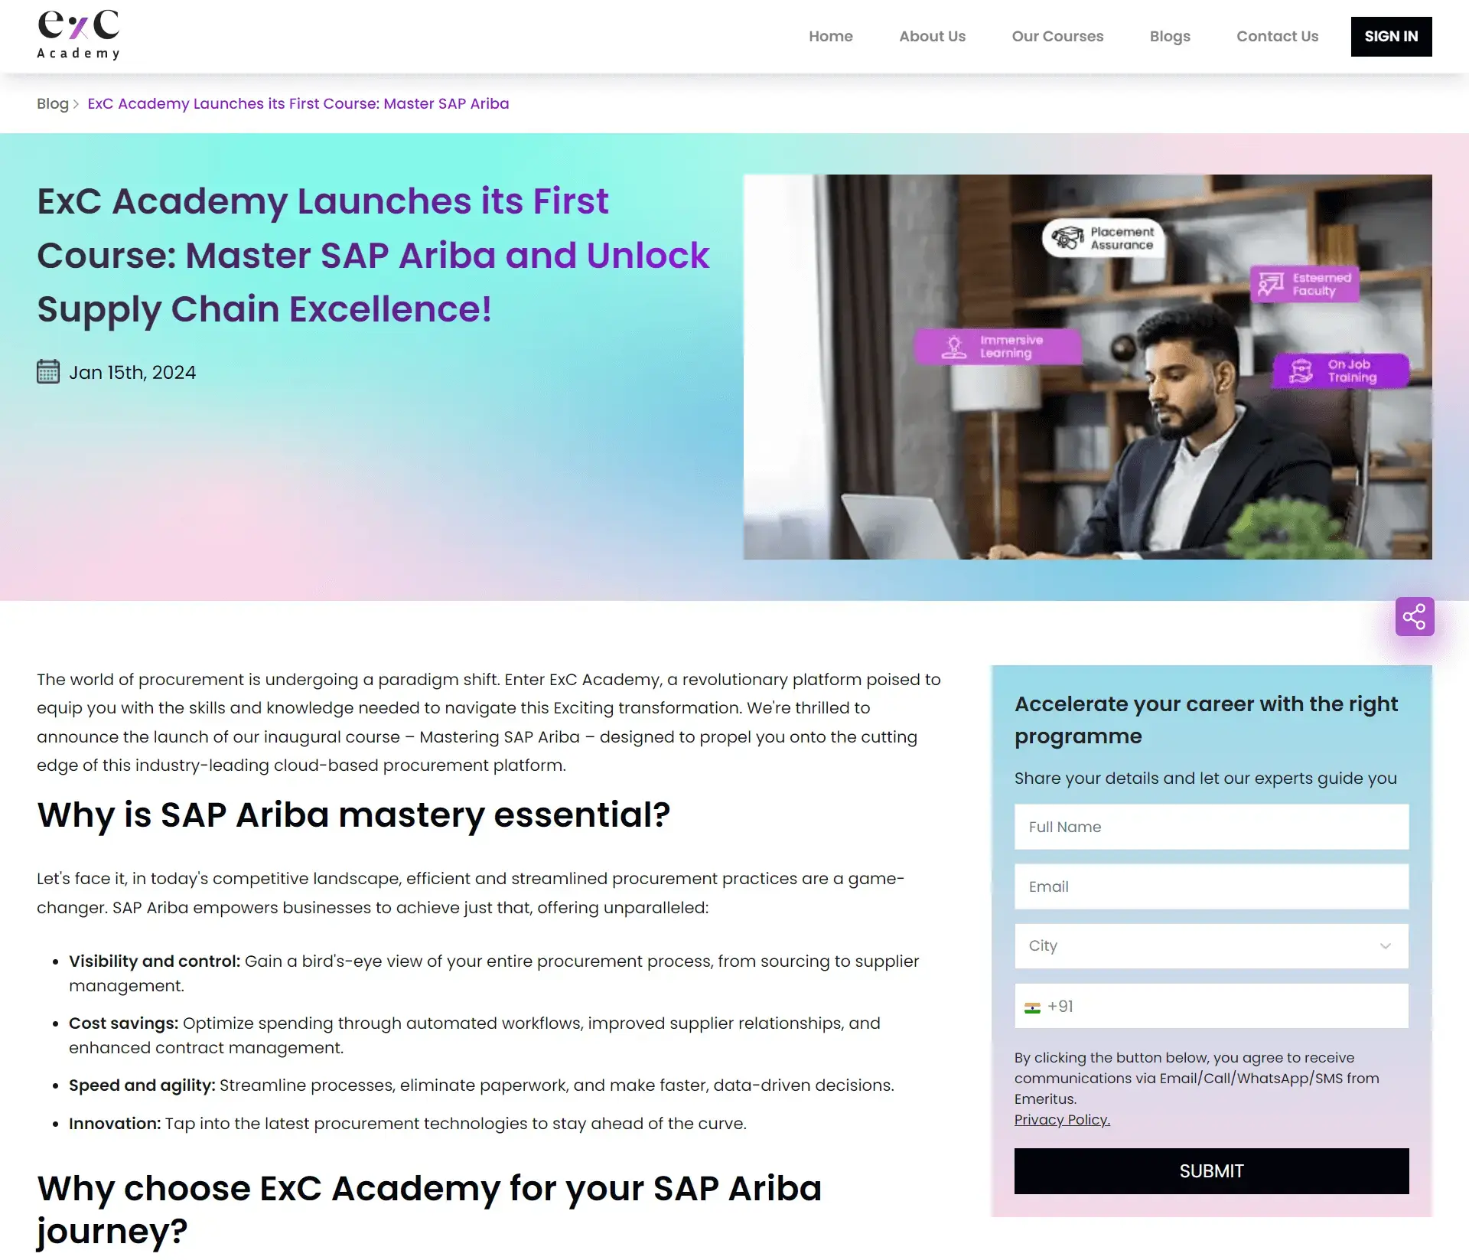
Task: Click 'Accelerate your career with the right programme' heading
Action: tap(1206, 720)
